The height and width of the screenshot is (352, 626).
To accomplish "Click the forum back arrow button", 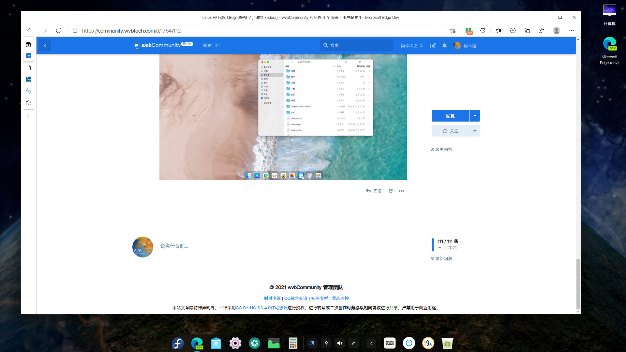I will pos(45,46).
